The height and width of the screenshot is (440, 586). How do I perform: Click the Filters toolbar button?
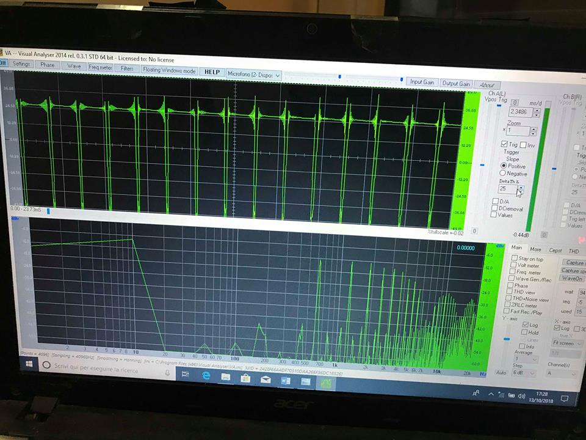click(127, 68)
